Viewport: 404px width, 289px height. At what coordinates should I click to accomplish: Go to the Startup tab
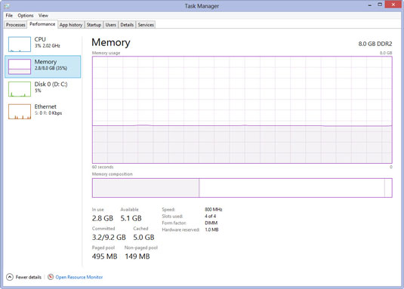point(94,25)
